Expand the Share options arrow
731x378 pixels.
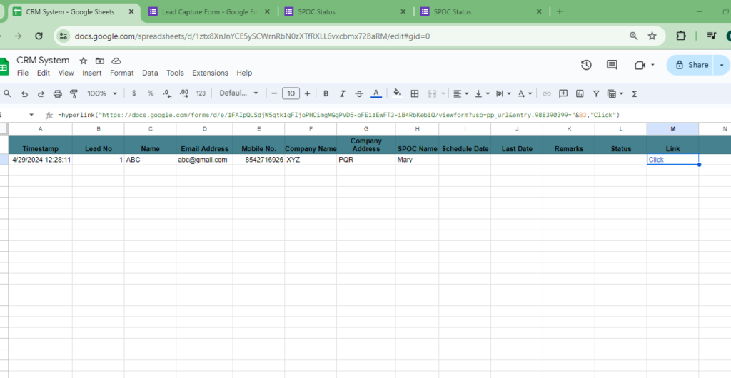[722, 65]
